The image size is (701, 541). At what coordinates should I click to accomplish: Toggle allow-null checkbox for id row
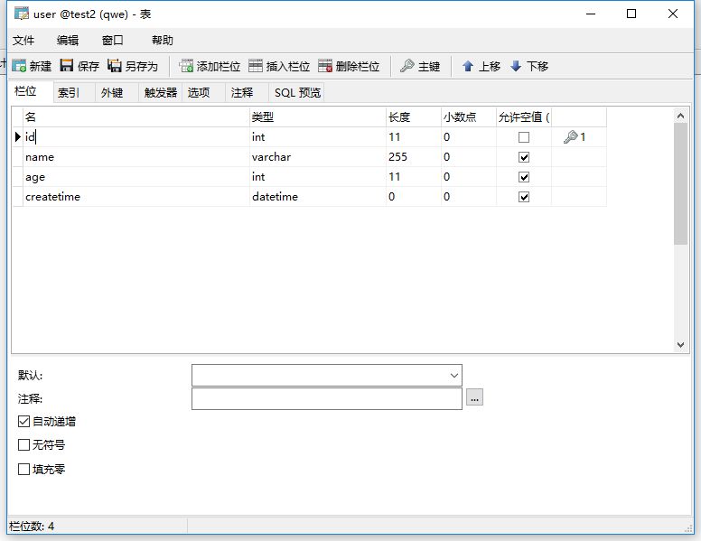tap(524, 137)
